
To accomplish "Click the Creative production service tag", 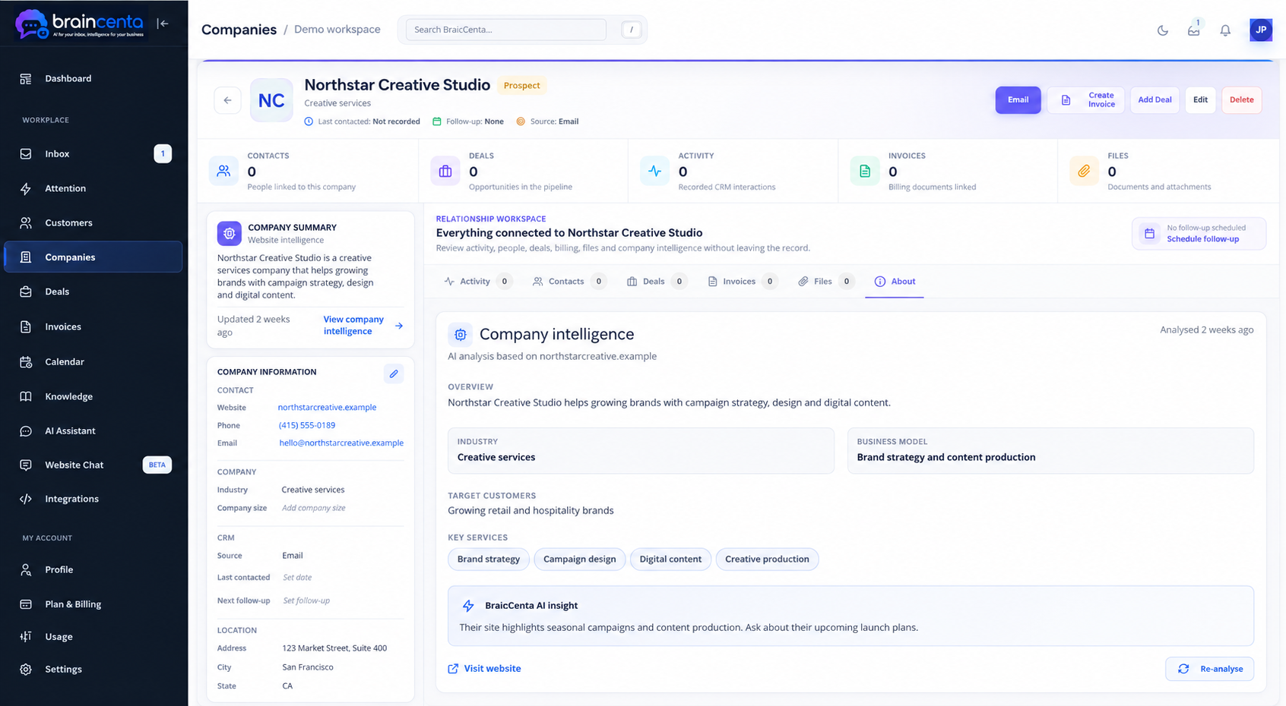I will pyautogui.click(x=767, y=559).
